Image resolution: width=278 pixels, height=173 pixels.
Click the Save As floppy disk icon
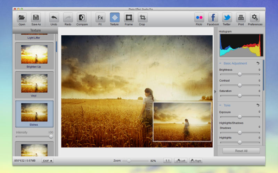click(36, 18)
